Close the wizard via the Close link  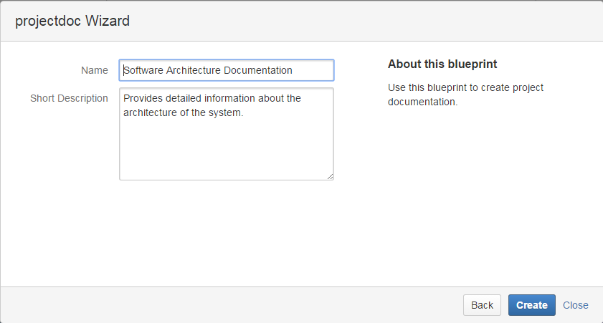575,305
